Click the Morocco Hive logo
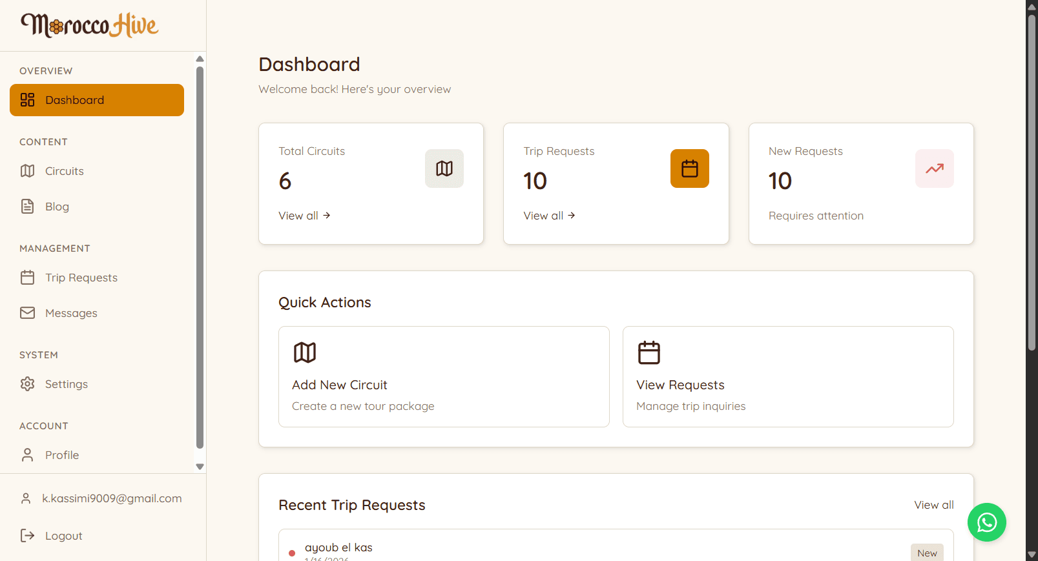 pyautogui.click(x=90, y=25)
